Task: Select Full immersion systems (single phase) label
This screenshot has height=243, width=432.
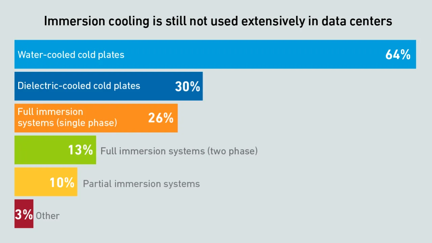Action: [67, 117]
